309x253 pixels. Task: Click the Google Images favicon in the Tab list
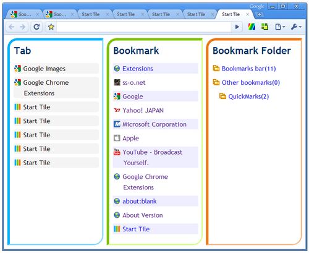tap(17, 69)
